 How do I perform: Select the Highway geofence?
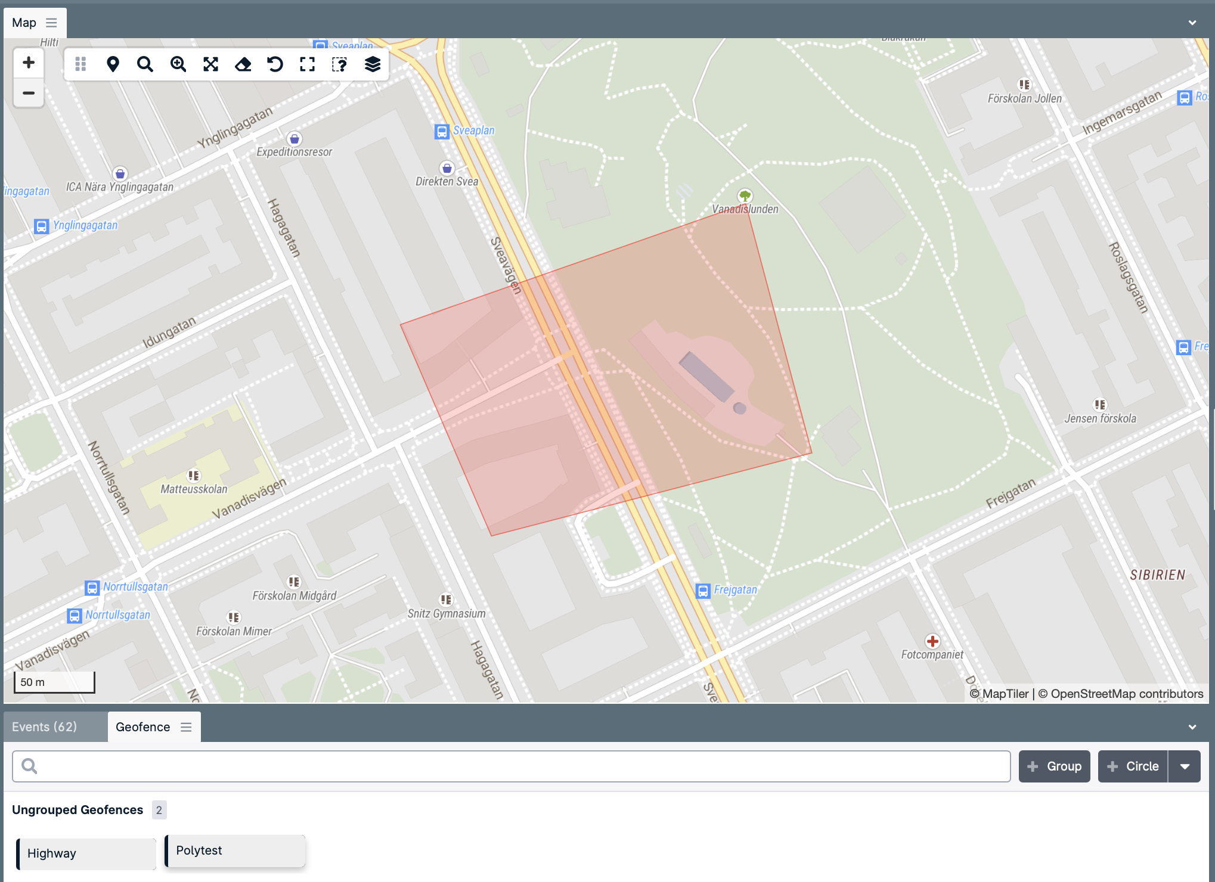point(86,853)
